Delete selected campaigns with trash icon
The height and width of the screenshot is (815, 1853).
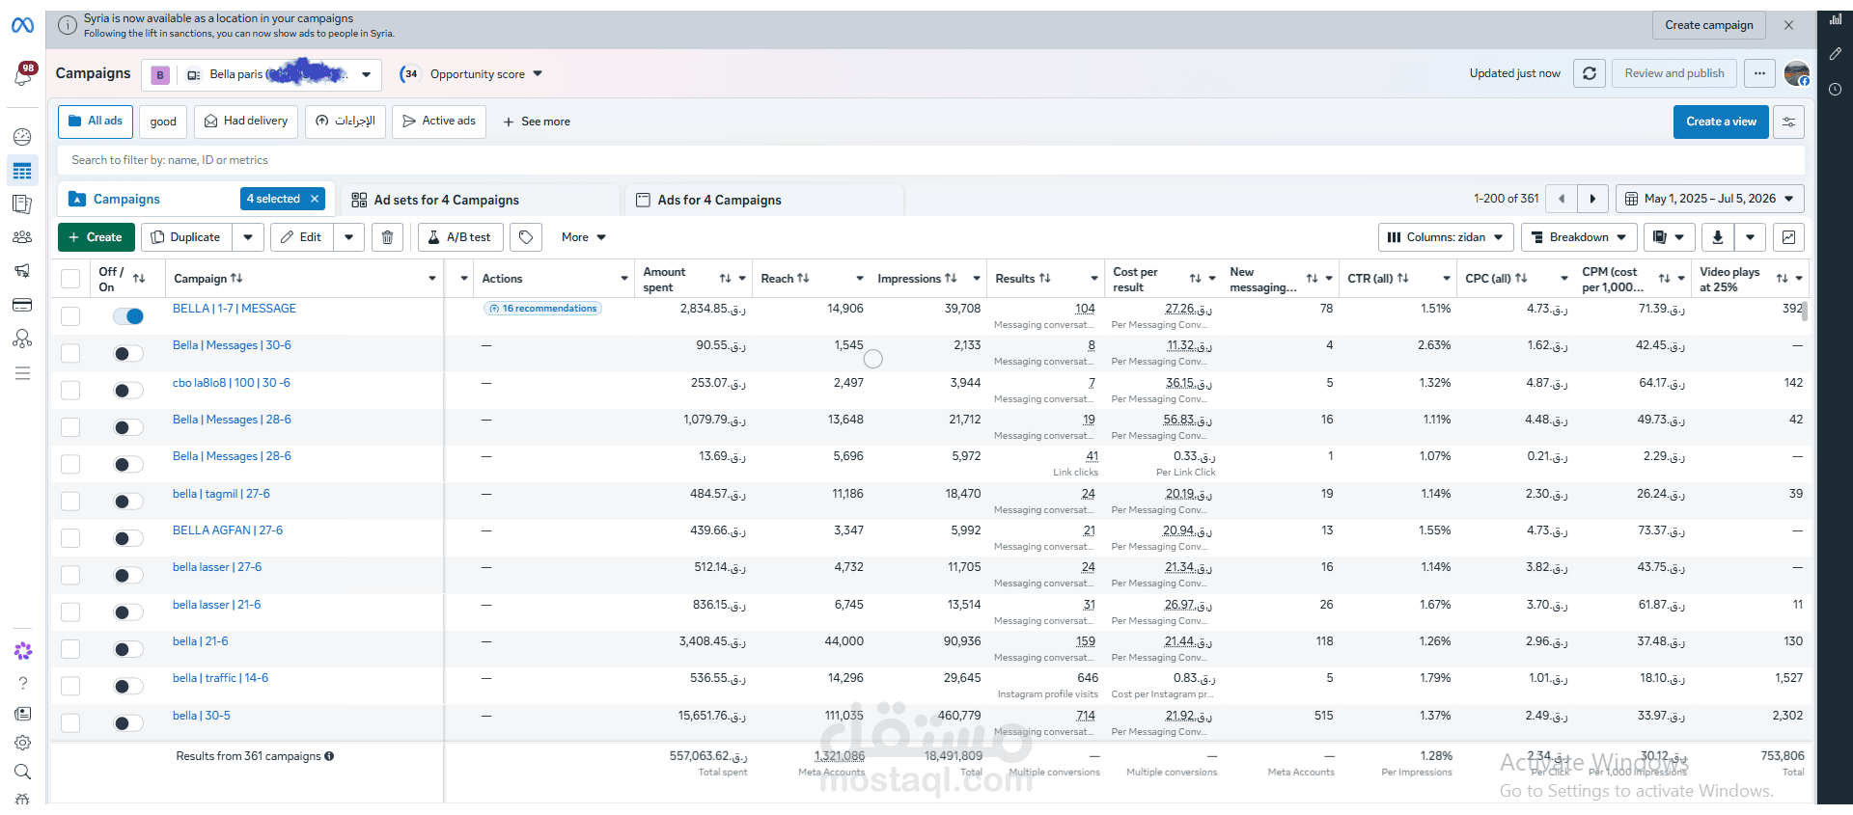(387, 237)
